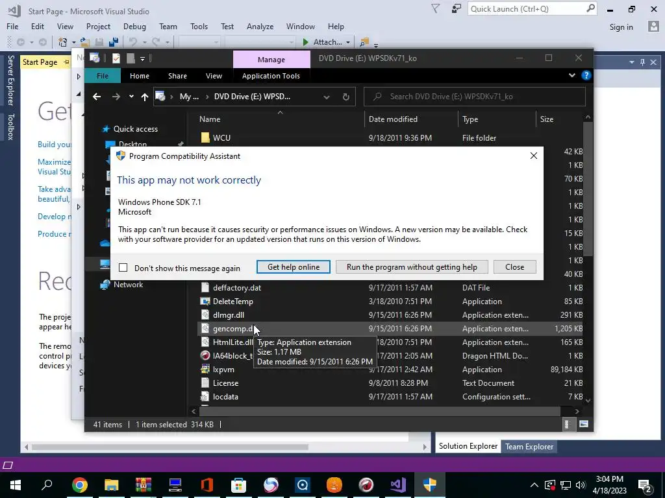Click the volume icon in system tray
665x498 pixels.
581,485
